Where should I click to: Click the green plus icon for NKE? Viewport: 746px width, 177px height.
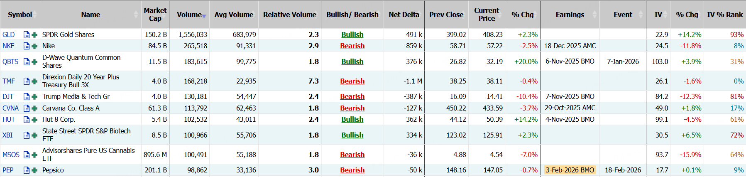34,46
